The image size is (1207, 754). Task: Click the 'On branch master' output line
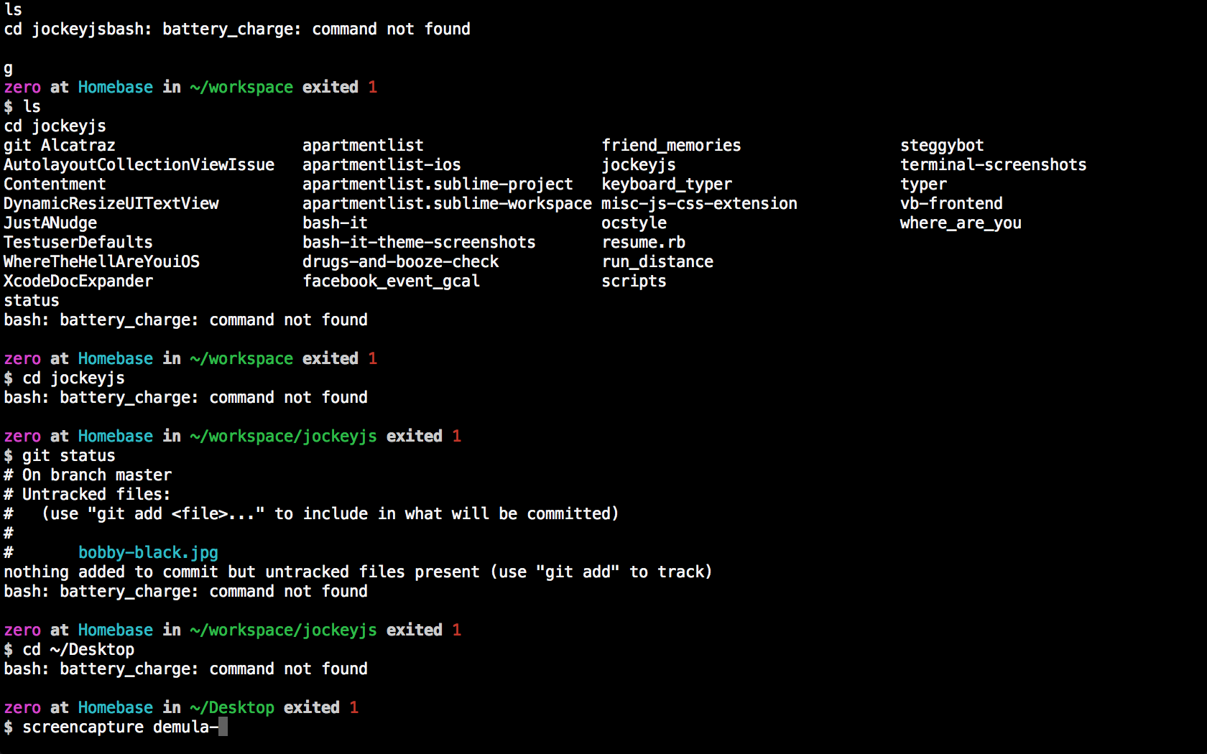pyautogui.click(x=96, y=475)
